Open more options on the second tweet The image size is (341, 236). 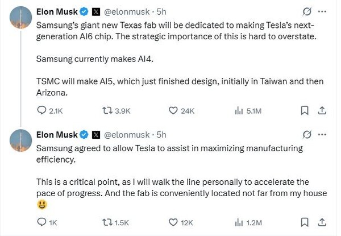click(x=322, y=135)
